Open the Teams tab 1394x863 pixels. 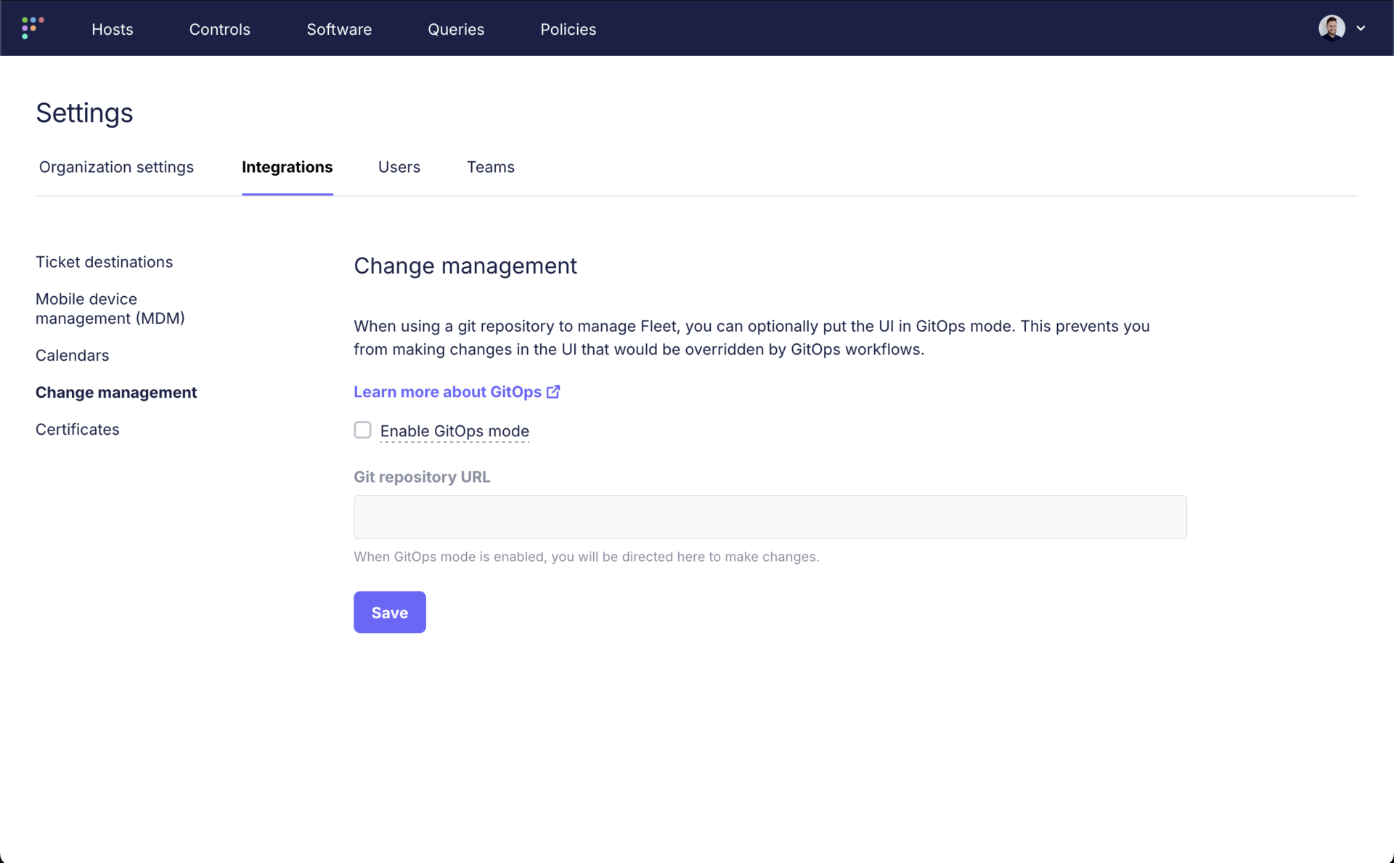tap(491, 167)
